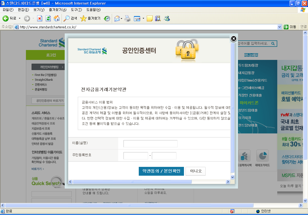Expand the address bar dropdown

[279, 27]
